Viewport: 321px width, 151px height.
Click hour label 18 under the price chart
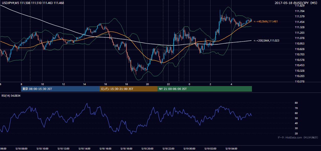point(126,84)
